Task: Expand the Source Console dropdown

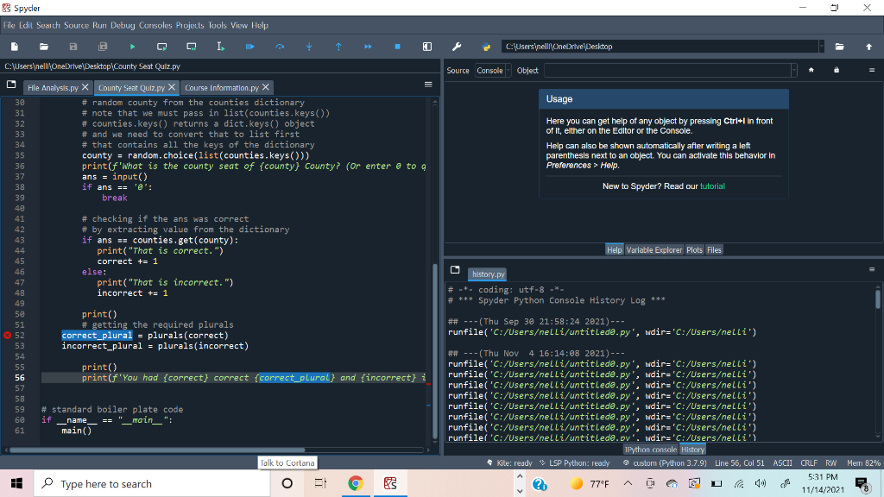Action: [x=508, y=70]
